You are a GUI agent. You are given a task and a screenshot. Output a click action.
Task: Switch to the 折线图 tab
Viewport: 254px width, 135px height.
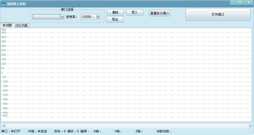pos(7,25)
